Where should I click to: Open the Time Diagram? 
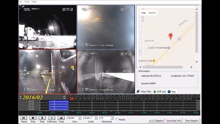click(191, 121)
